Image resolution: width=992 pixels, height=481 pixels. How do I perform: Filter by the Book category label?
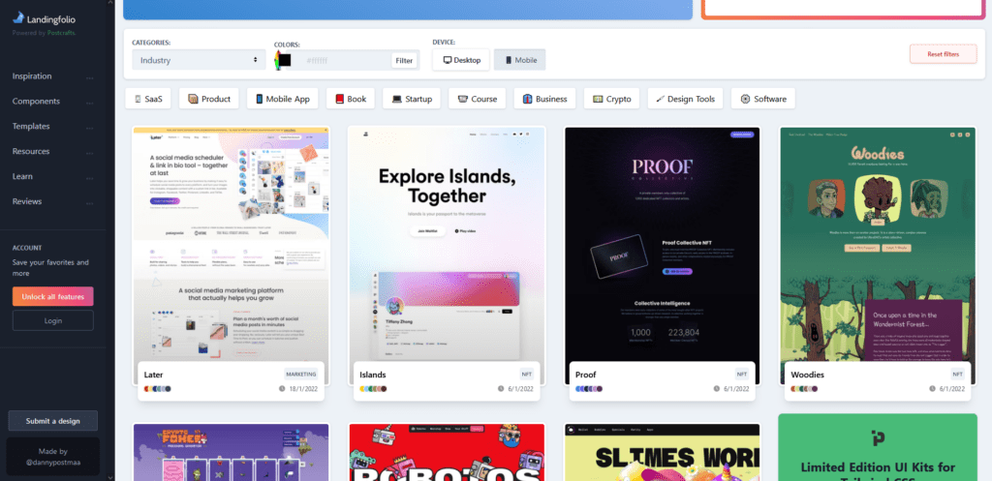[356, 100]
